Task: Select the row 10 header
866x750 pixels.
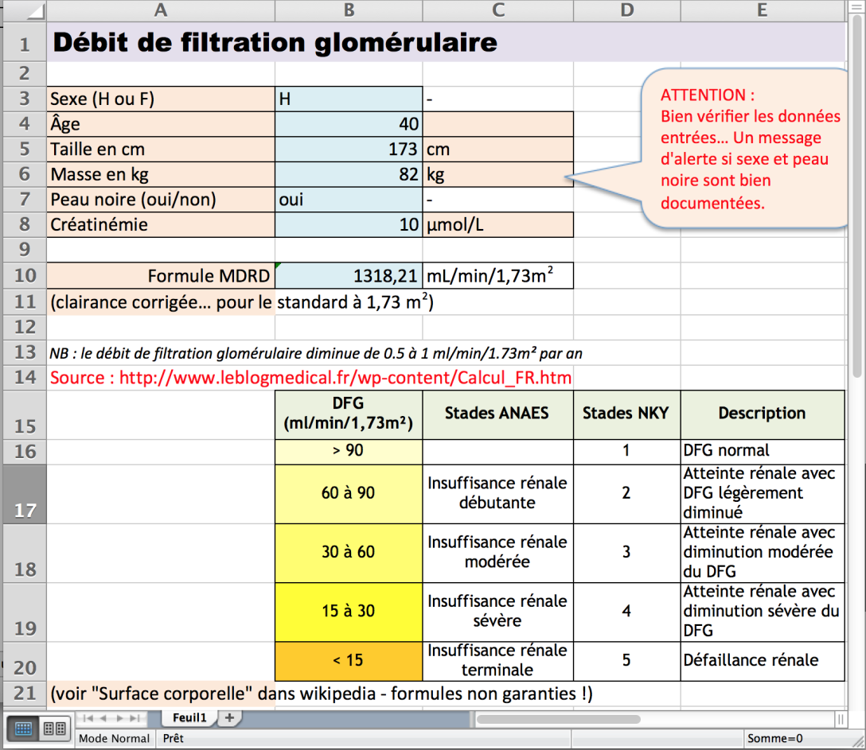Action: coord(24,275)
